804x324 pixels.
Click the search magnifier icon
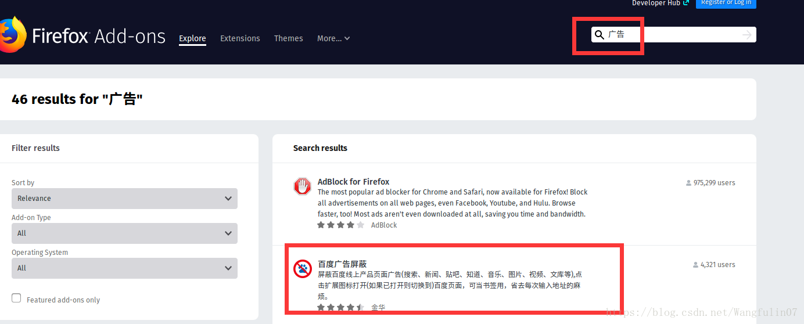[600, 35]
